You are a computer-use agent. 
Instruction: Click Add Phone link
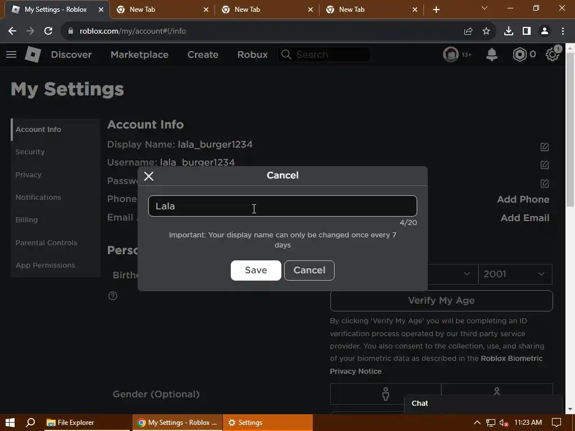[523, 199]
